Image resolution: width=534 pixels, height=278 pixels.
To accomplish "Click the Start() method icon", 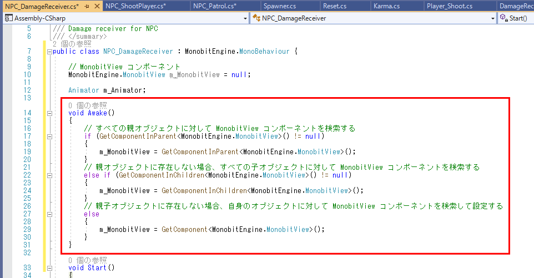I will click(503, 18).
